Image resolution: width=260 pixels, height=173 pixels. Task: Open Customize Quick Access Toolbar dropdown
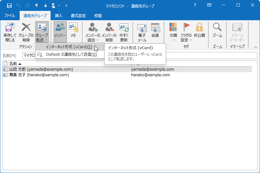pos(66,6)
